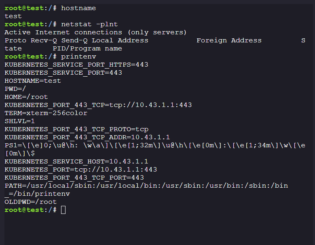This screenshot has height=245, width=315.
Task: Click the OLDPWD=/root line
Action: click(31, 202)
